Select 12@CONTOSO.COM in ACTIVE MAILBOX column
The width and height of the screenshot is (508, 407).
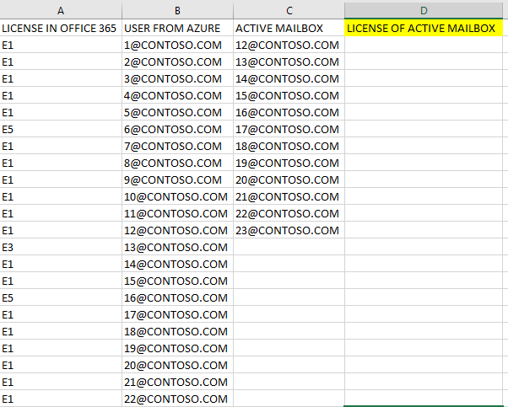(289, 45)
